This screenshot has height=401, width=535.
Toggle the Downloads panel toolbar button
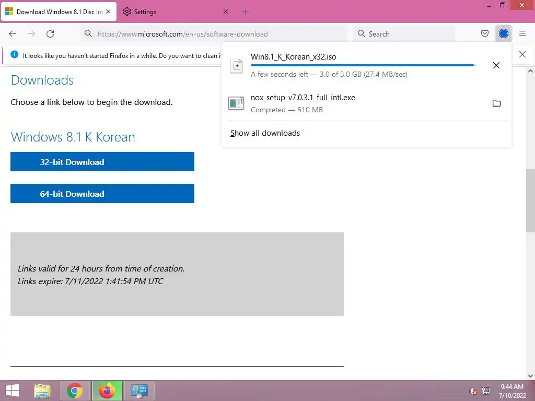tap(503, 33)
